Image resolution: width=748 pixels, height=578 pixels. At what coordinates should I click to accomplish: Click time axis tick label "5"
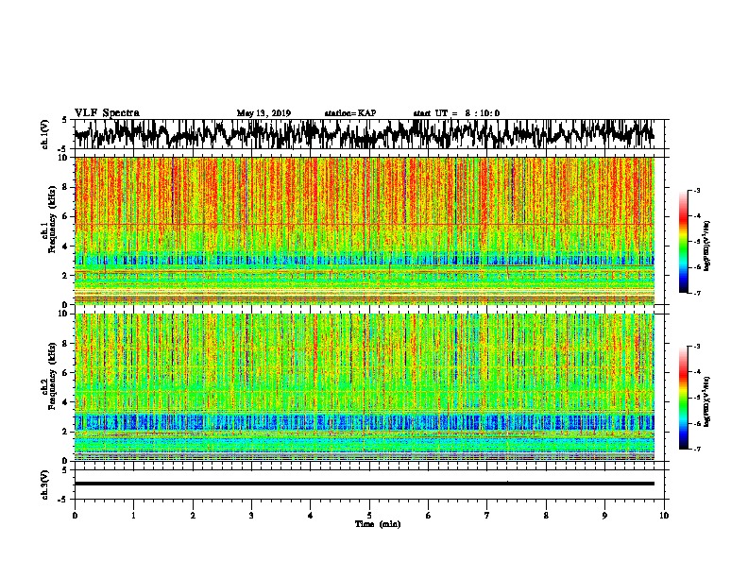pos(369,516)
